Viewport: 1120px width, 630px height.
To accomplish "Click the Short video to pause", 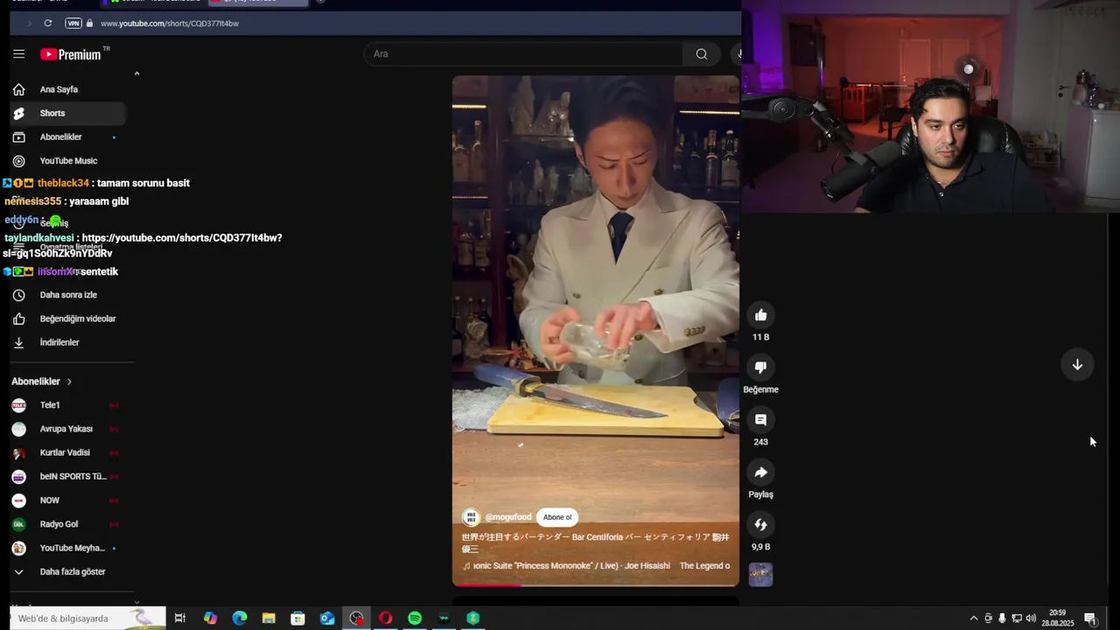I will 595,331.
